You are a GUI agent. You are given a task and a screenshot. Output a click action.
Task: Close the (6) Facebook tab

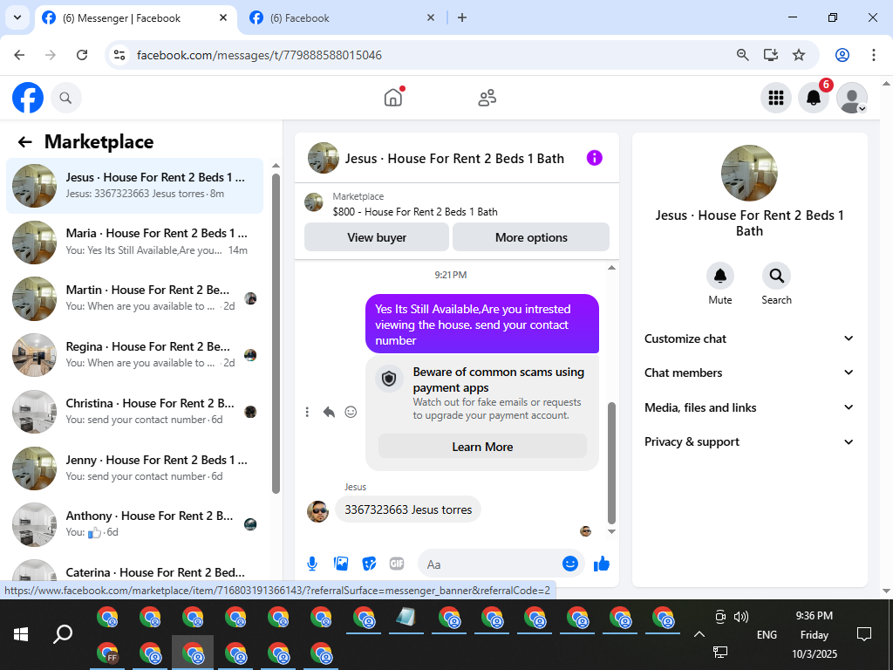pos(431,17)
